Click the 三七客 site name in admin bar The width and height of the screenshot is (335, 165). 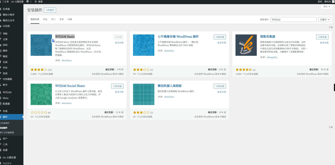5,2
